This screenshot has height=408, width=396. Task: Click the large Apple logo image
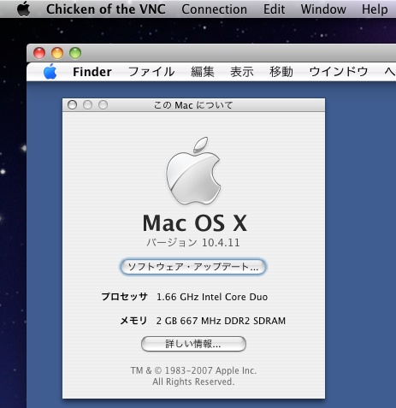[x=194, y=171]
